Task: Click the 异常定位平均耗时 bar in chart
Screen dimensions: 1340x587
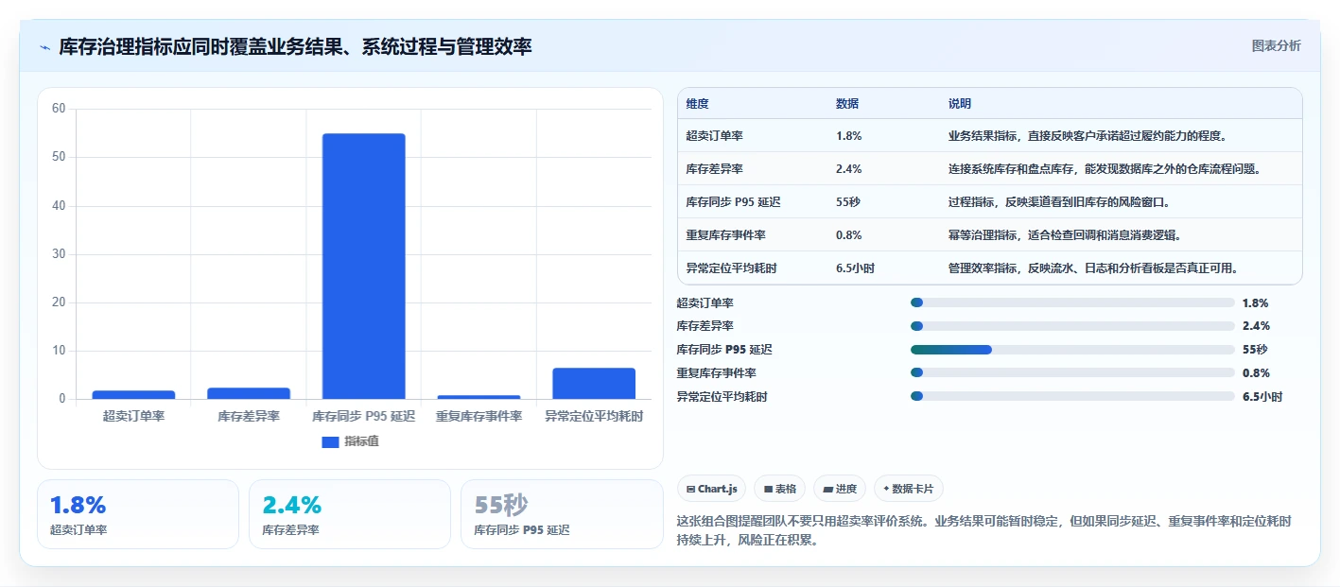Action: pyautogui.click(x=594, y=383)
